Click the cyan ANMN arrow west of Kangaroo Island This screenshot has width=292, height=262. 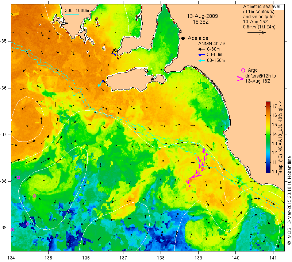tap(101, 84)
